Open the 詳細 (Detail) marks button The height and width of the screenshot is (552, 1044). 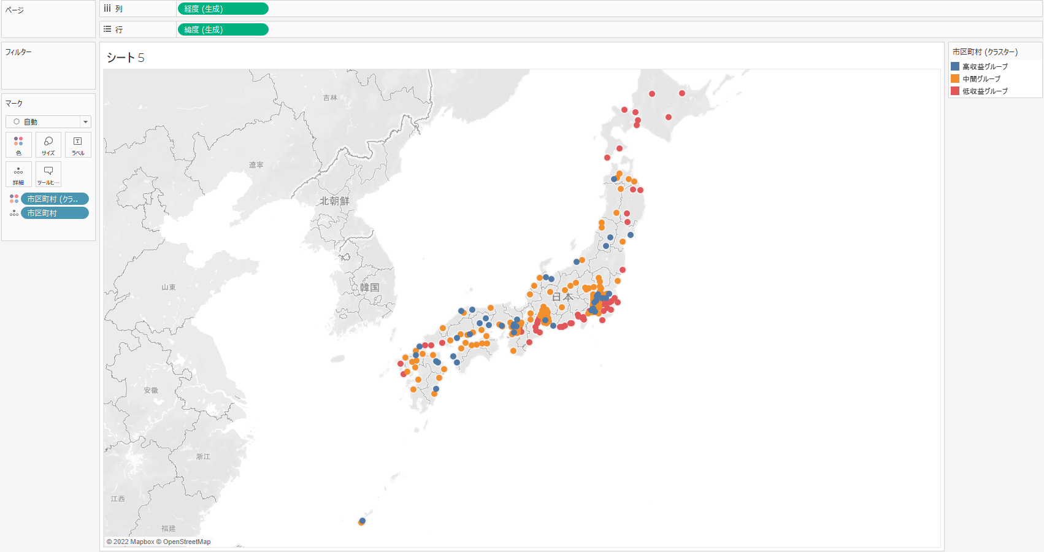pyautogui.click(x=18, y=174)
